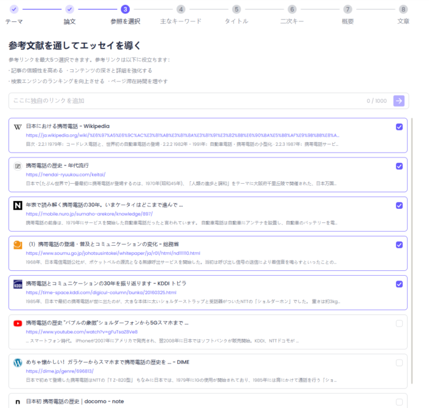Open the nendai-ryuukou.com/keitai link

click(x=66, y=175)
